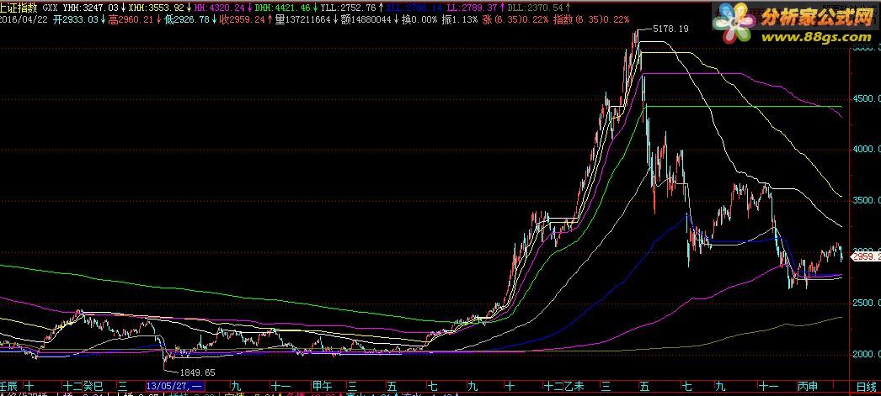This screenshot has width=881, height=396.
Task: Click the change value 涨(6.35)0.22%
Action: [515, 19]
